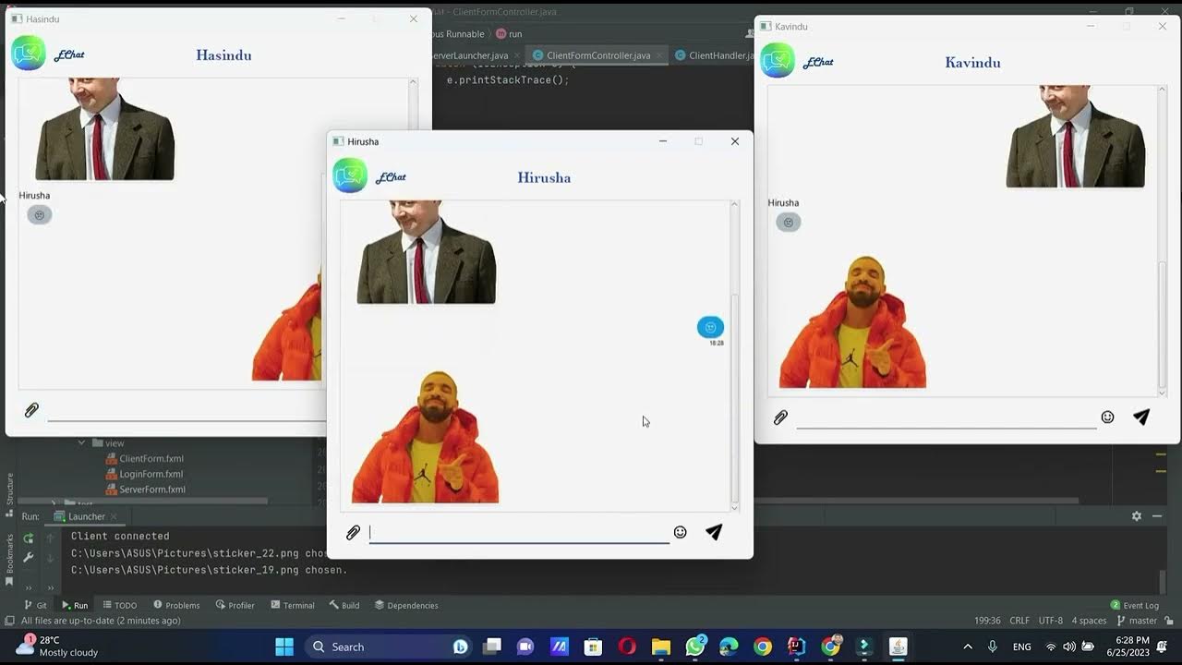1182x665 pixels.
Task: Select the Launcher tab in the Run panel
Action: click(86, 516)
